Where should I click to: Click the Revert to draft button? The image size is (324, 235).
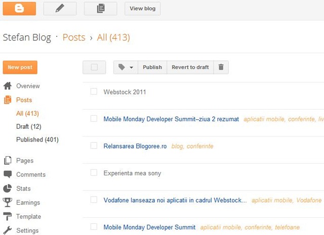tap(190, 67)
